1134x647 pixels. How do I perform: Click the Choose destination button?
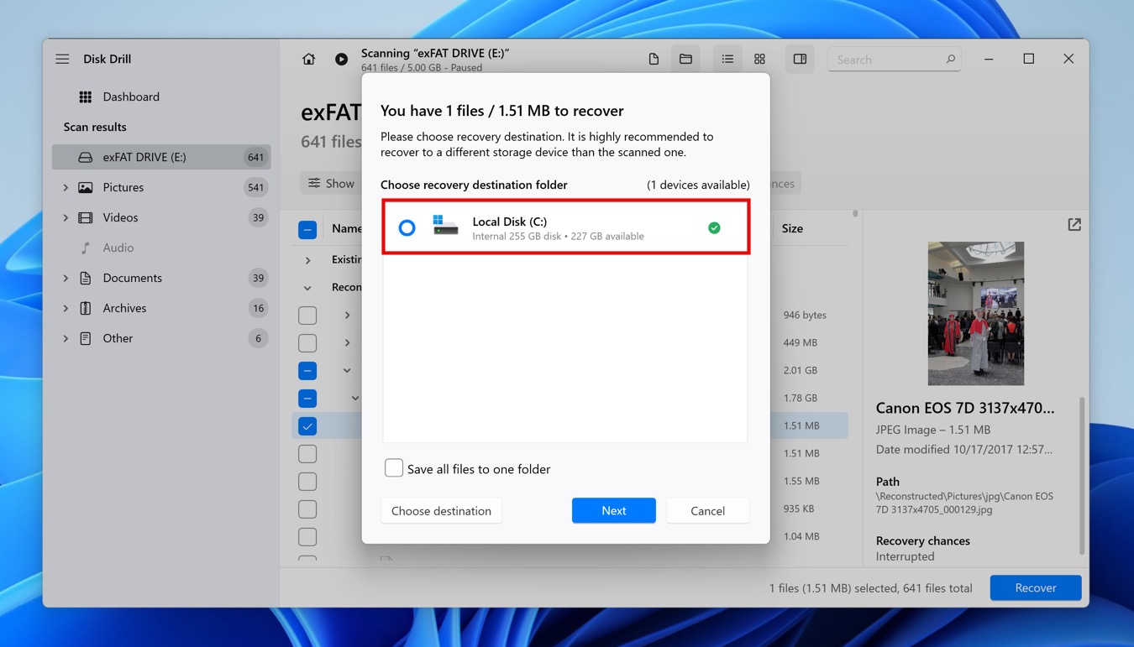click(441, 511)
